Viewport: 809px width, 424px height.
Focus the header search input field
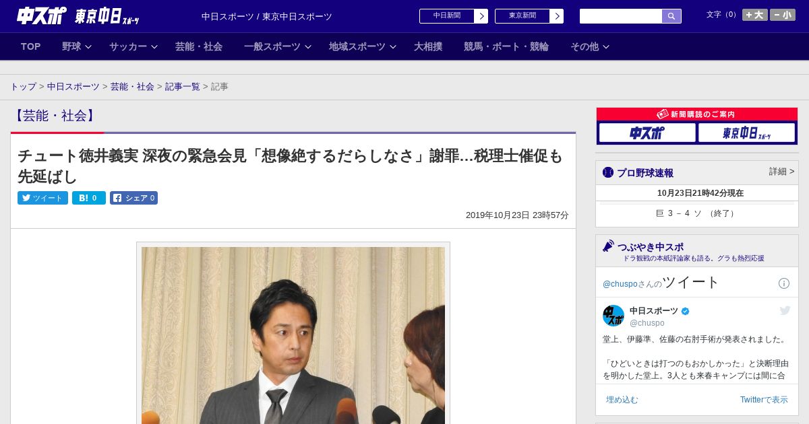(x=621, y=16)
